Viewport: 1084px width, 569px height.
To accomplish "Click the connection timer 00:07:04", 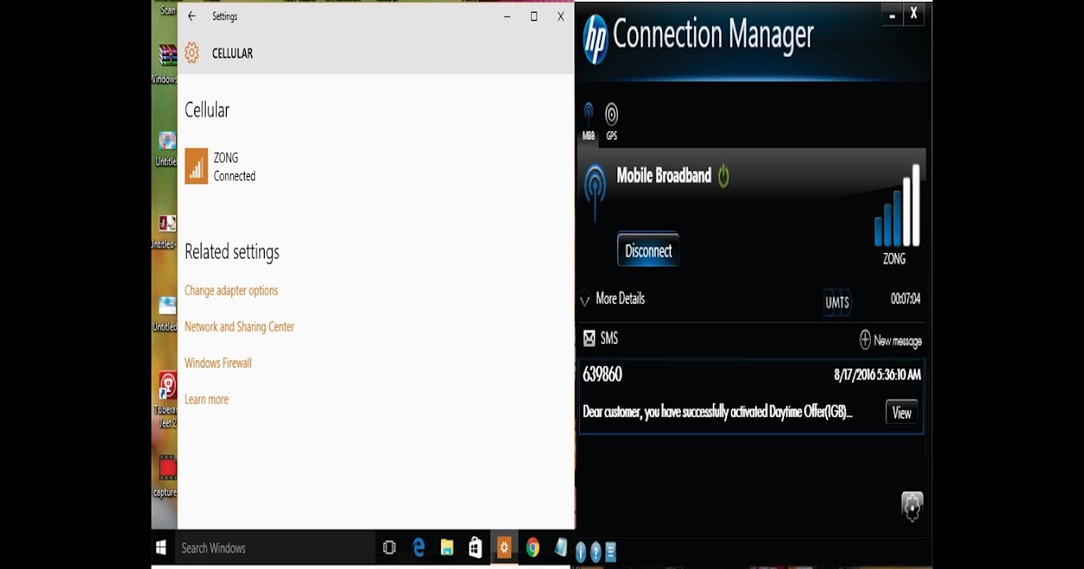I will click(x=905, y=299).
